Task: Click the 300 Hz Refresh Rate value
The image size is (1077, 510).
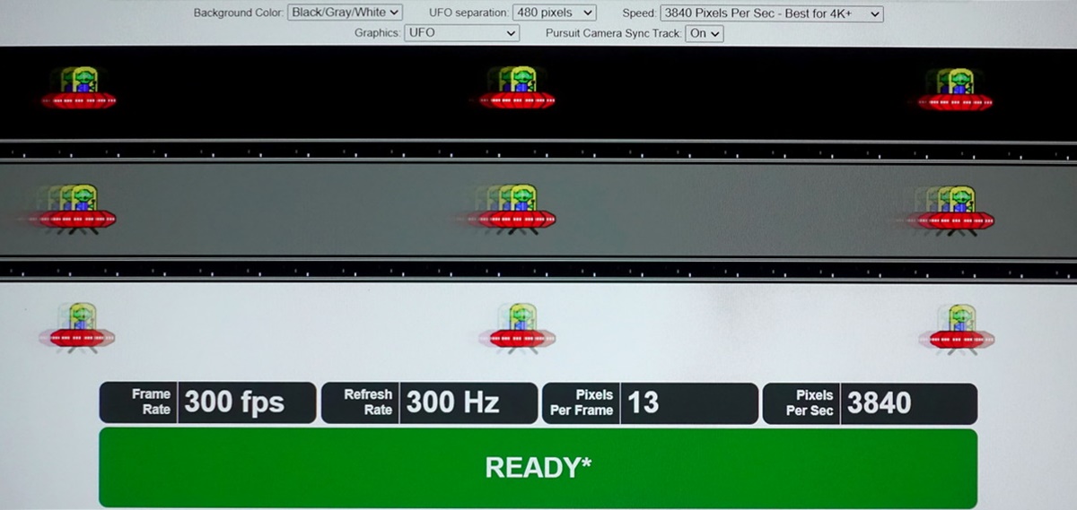Action: pos(452,403)
